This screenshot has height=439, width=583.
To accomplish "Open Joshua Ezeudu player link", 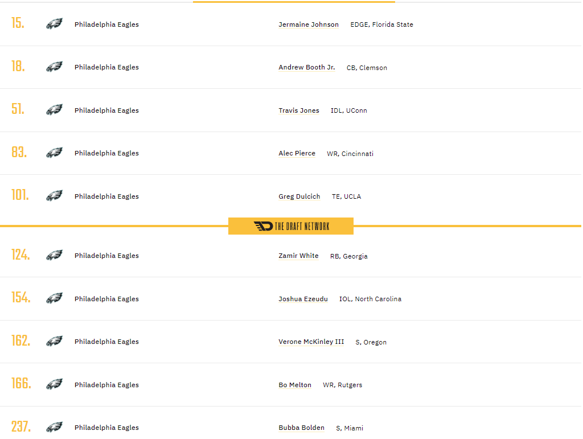I will (303, 299).
